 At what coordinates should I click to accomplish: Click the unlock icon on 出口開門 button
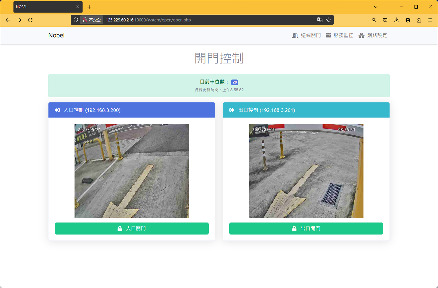click(x=294, y=229)
